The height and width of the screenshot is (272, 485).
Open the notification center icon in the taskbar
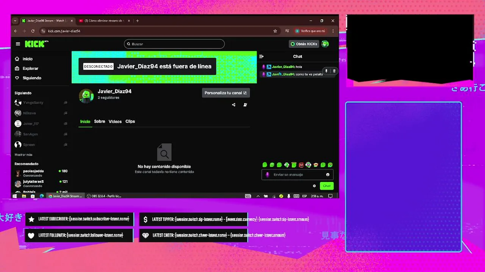pos(330,196)
